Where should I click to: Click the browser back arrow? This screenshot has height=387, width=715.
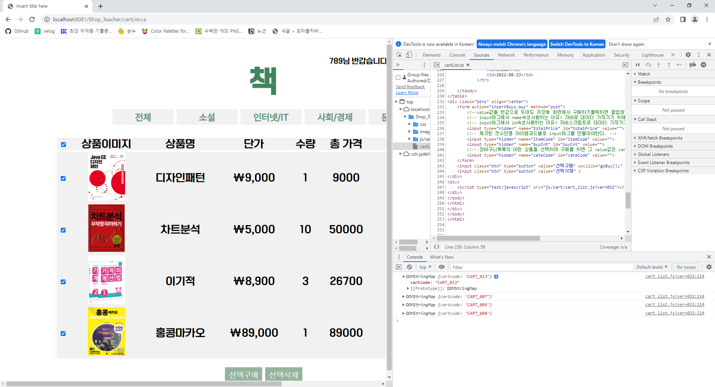pyautogui.click(x=8, y=19)
